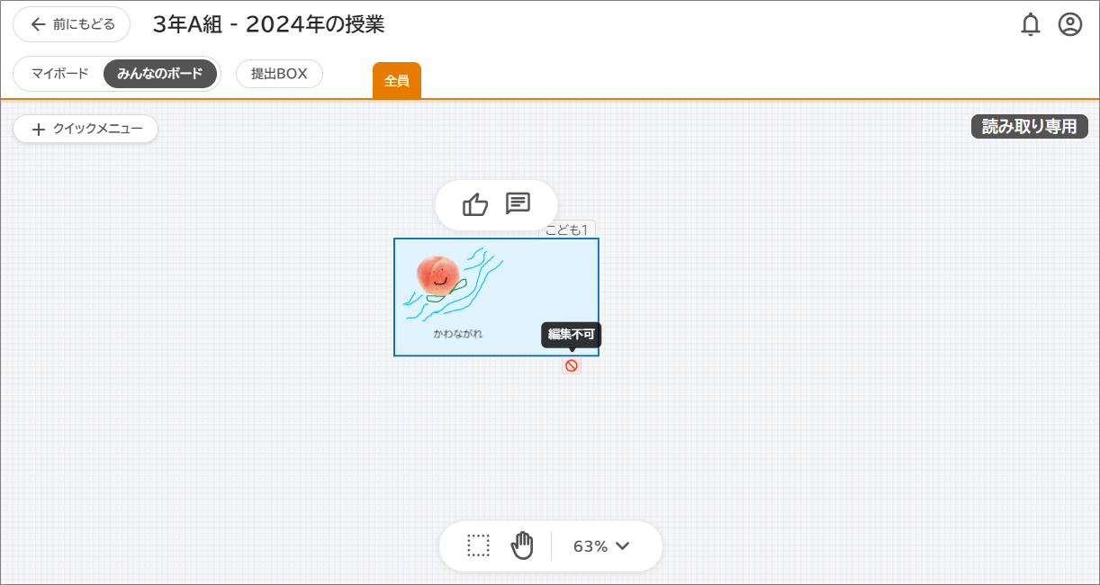
Task: Click the back arrow icon
Action: [36, 24]
